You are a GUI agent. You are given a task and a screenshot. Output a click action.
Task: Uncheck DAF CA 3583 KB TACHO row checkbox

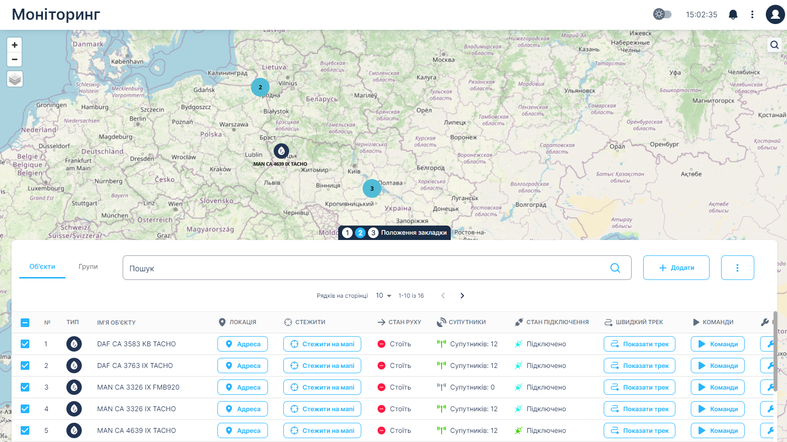pyautogui.click(x=25, y=344)
